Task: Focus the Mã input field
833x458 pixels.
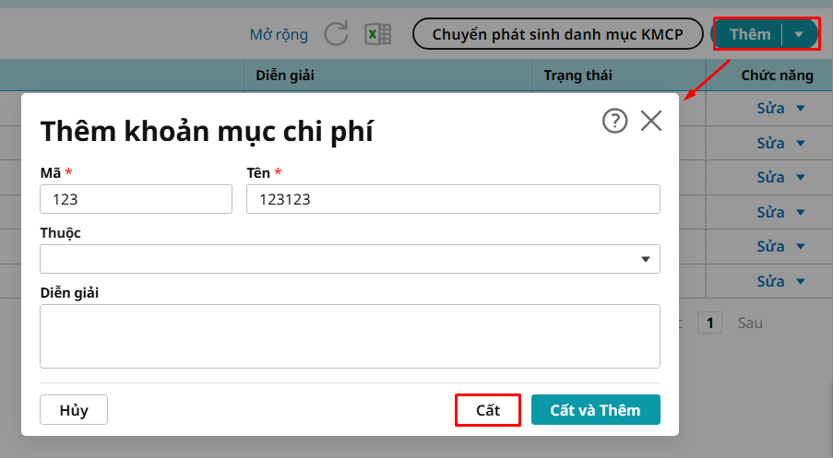Action: (x=136, y=199)
